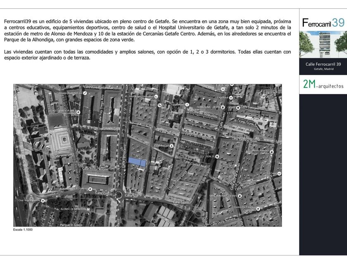Viewport: 347px width, 260px height.
Task: Click the Gimnasio Rodolfo Cruz map marker
Action: pyautogui.click(x=85, y=93)
